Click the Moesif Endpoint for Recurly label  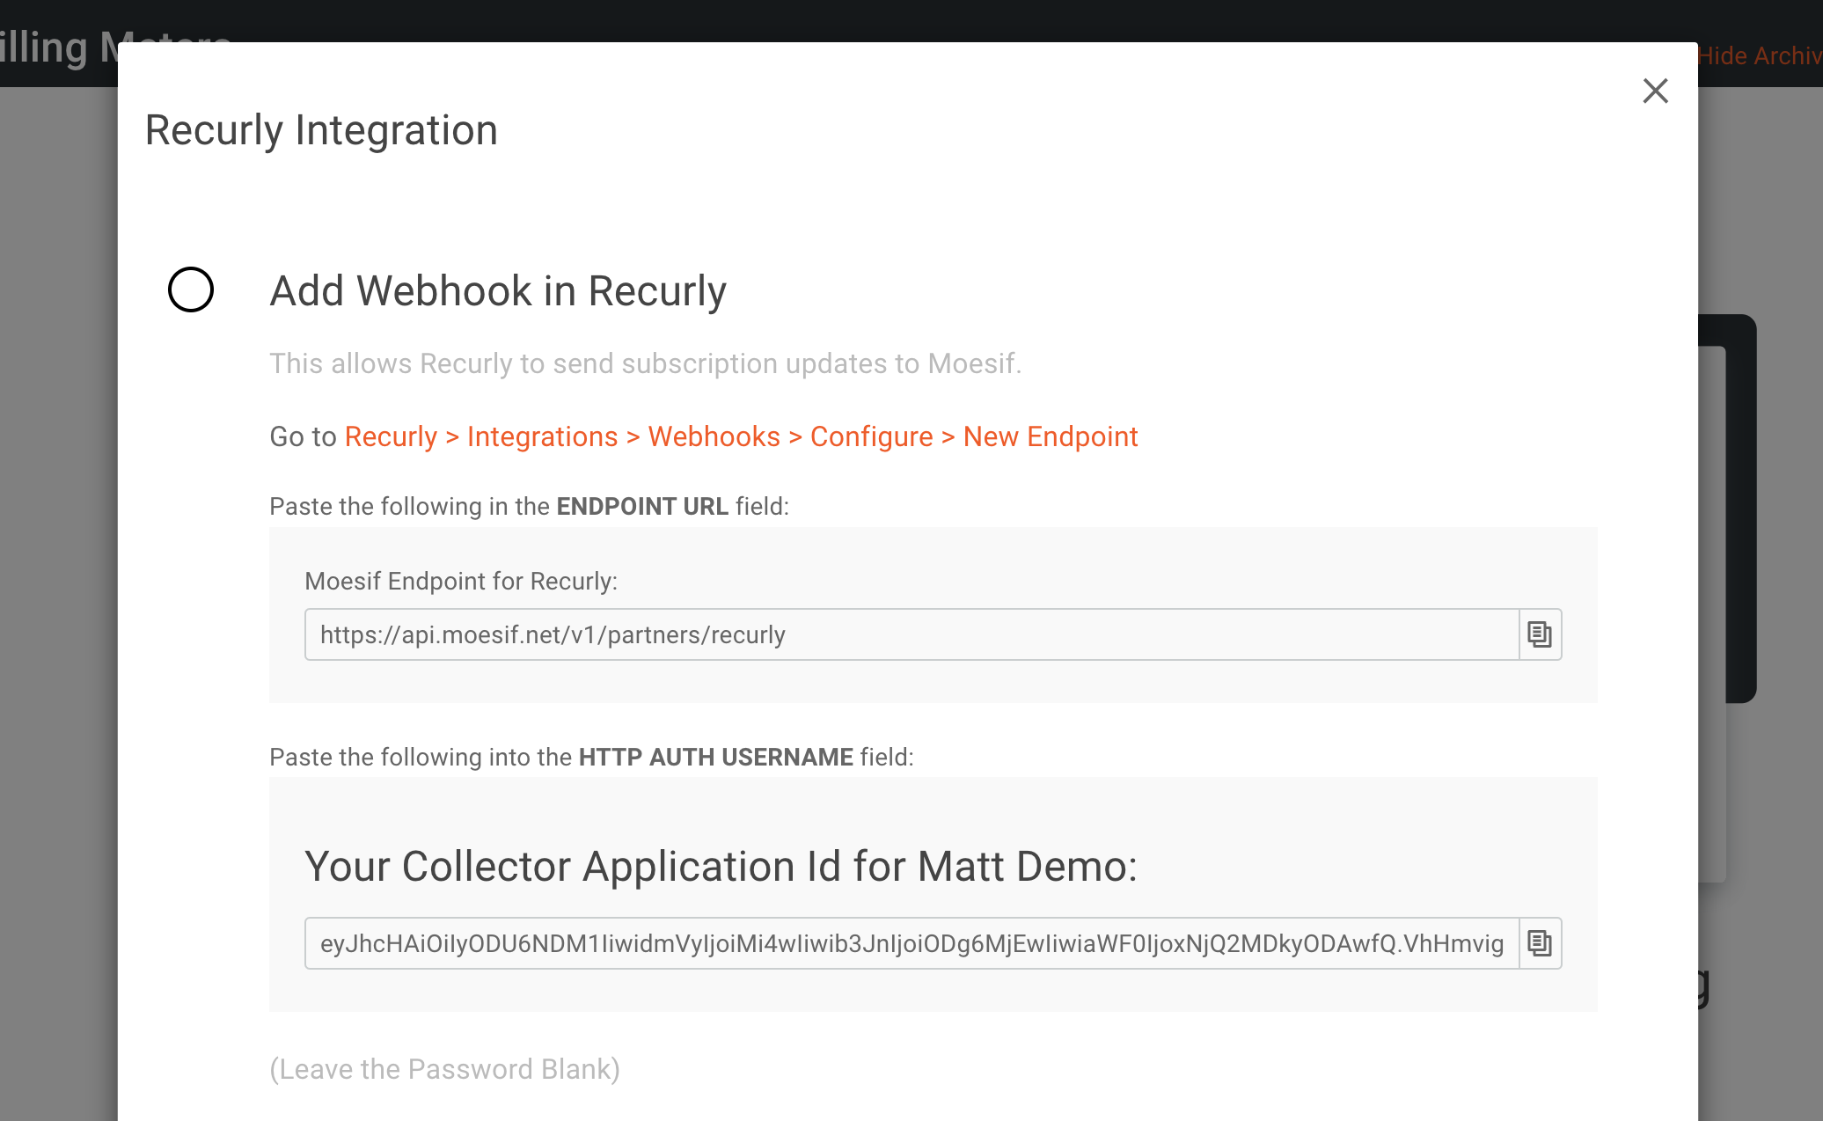tap(461, 581)
